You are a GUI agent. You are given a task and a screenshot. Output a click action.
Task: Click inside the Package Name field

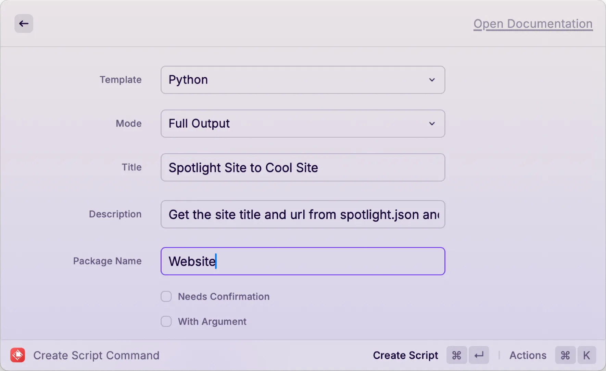coord(303,261)
